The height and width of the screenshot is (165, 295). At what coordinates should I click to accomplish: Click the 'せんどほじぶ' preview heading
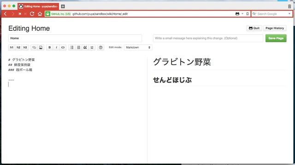(172, 80)
